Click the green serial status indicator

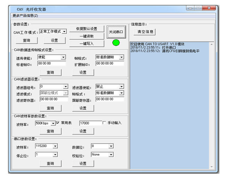[x=116, y=43]
